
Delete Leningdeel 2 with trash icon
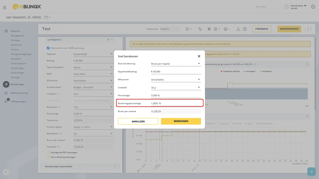click(x=108, y=40)
